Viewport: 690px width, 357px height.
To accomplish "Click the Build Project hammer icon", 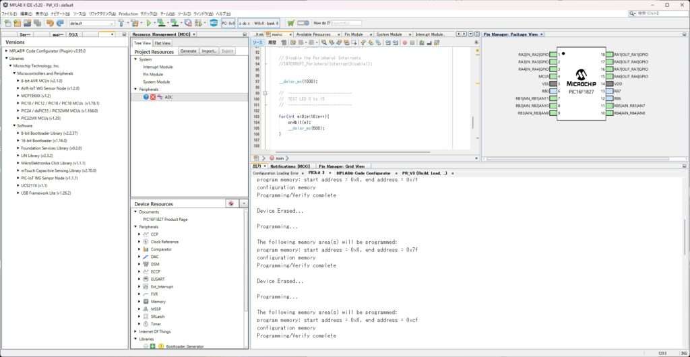I will tap(121, 23).
